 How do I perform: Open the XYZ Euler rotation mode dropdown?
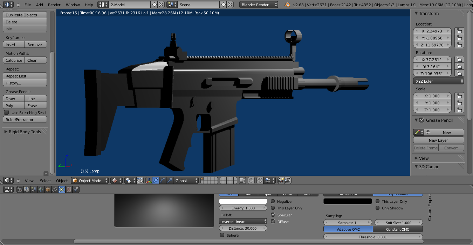pyautogui.click(x=438, y=81)
